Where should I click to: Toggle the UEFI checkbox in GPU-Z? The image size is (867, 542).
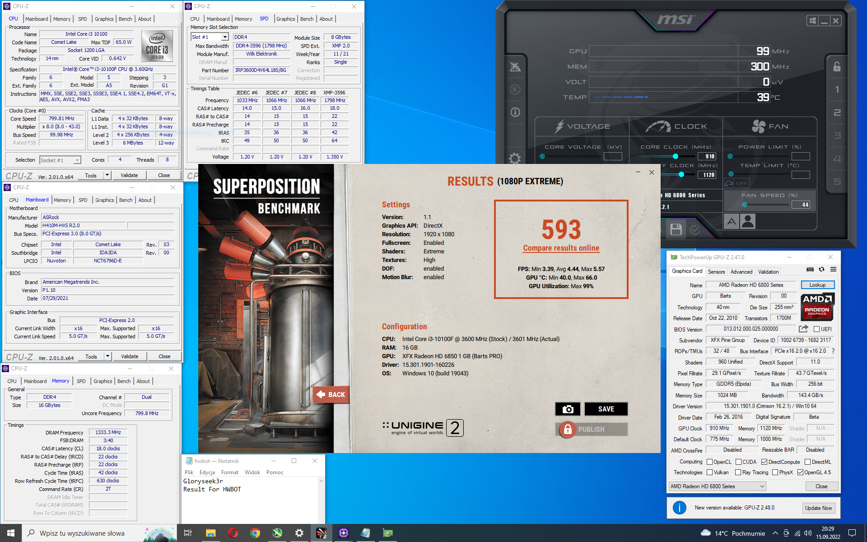(816, 329)
